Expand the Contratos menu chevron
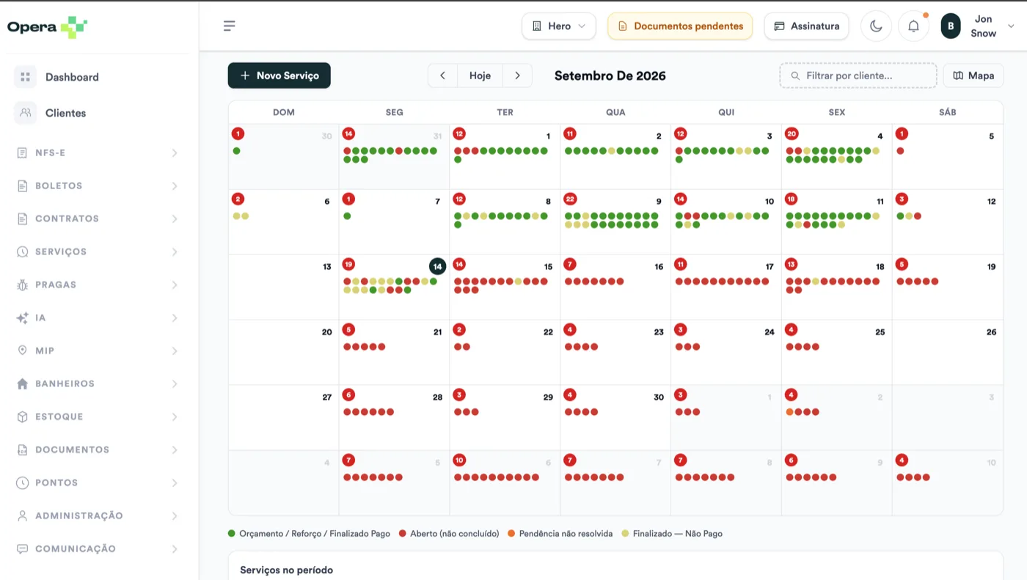 point(175,219)
